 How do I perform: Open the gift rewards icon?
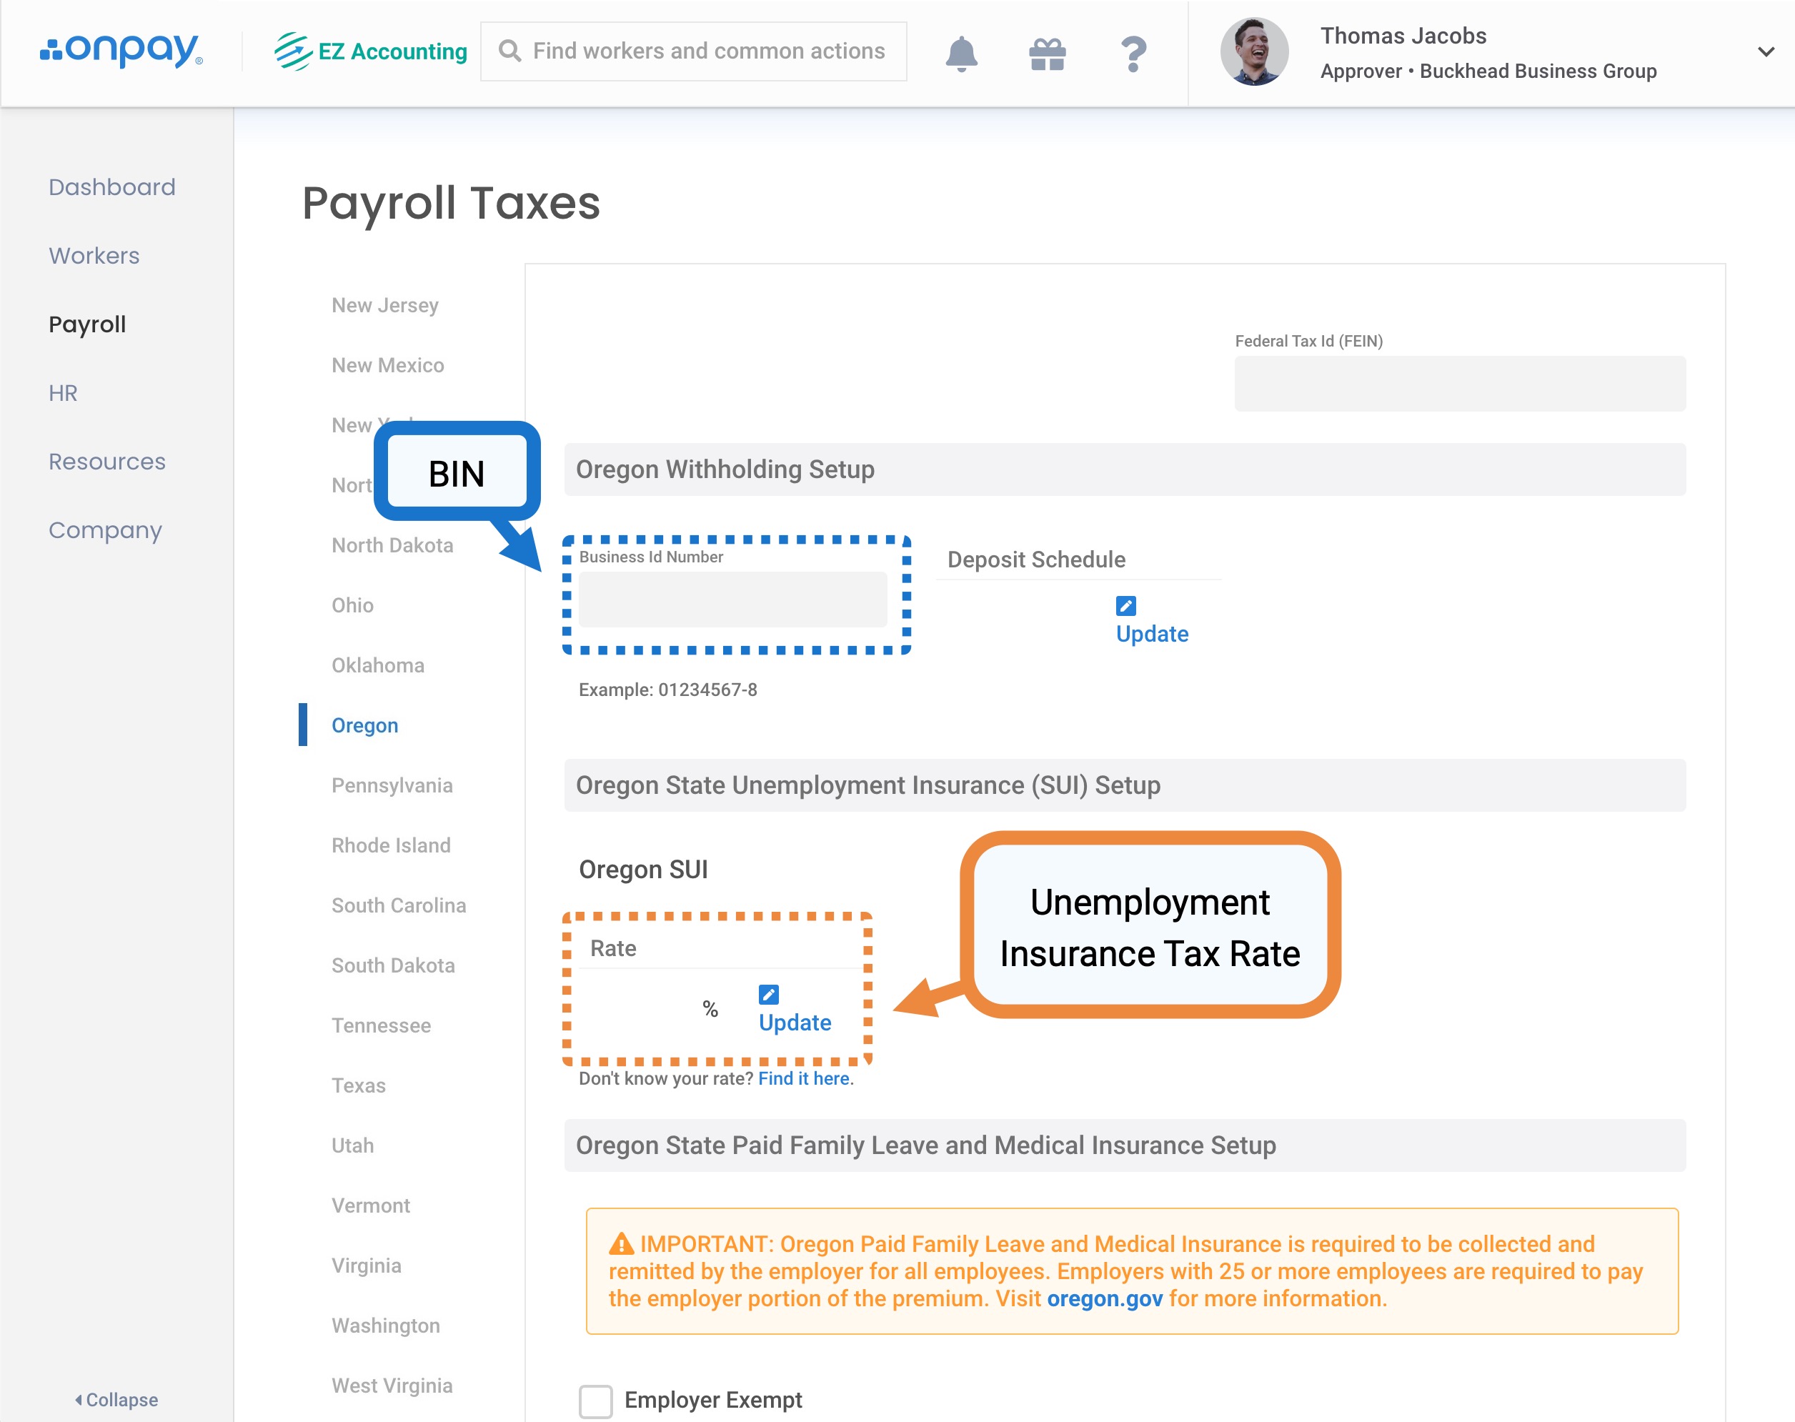tap(1047, 54)
